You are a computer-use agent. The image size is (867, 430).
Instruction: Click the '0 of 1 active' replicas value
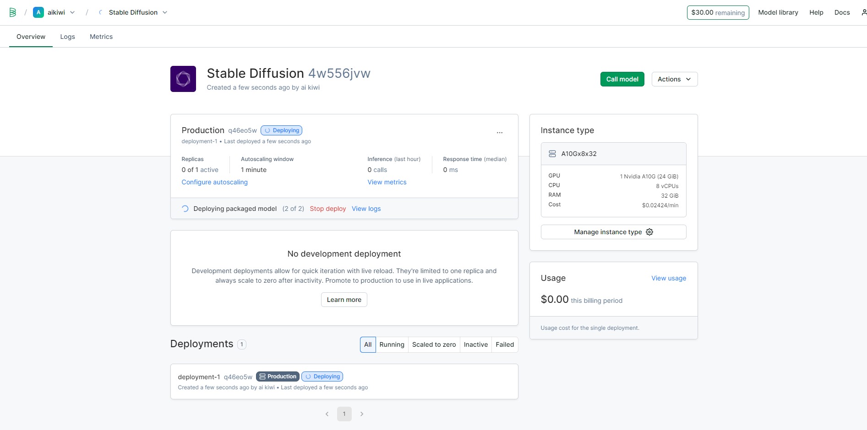200,170
